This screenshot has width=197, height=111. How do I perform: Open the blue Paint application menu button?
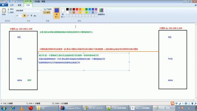tap(4, 5)
